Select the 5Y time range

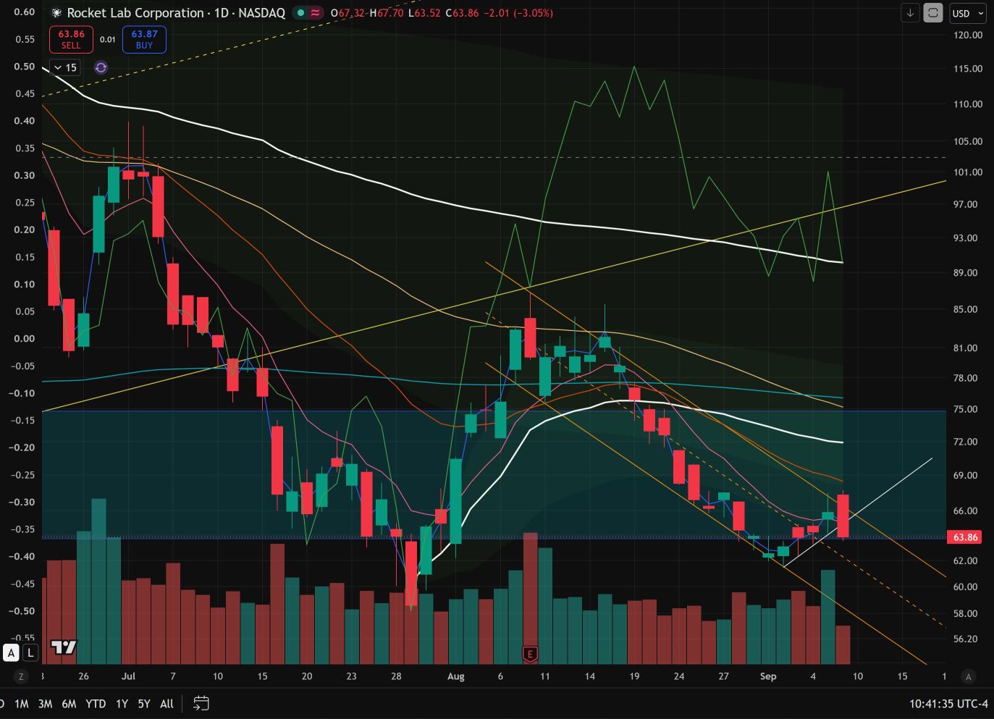point(144,704)
